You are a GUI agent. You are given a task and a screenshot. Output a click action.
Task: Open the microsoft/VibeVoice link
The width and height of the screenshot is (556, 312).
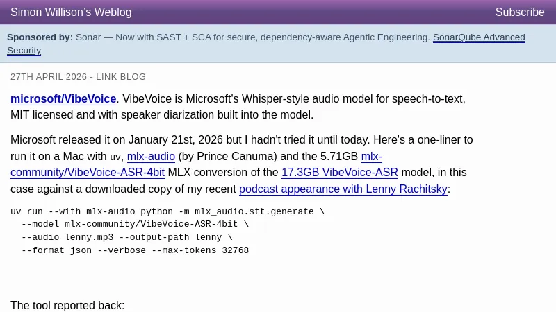(63, 99)
